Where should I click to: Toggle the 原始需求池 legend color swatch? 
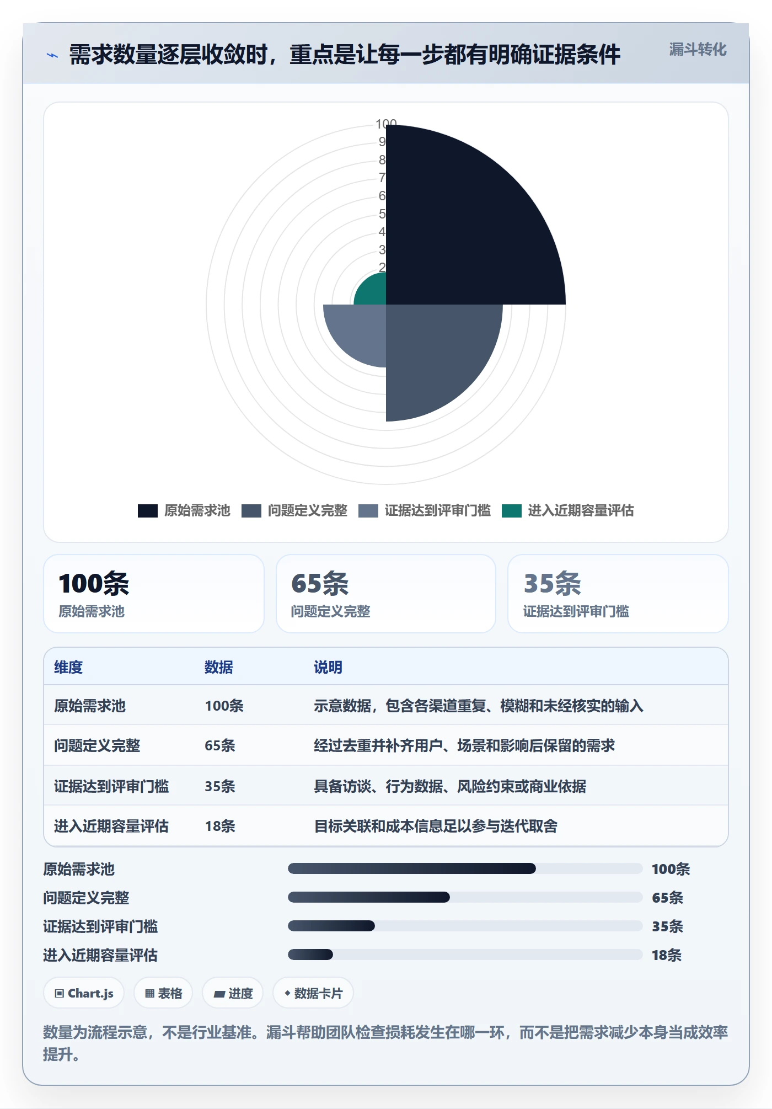(148, 511)
